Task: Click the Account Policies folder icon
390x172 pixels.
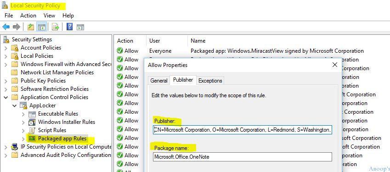Action: tap(15, 48)
